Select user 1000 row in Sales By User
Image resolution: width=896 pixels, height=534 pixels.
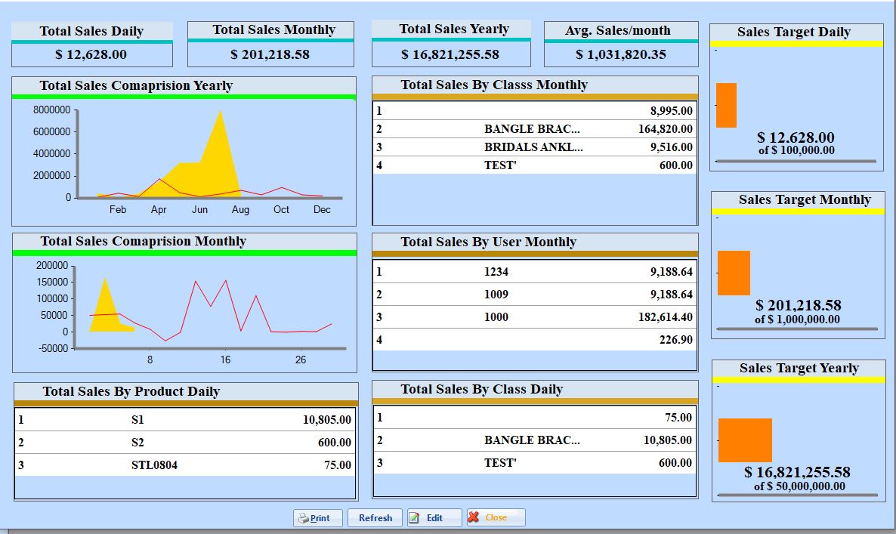(534, 317)
